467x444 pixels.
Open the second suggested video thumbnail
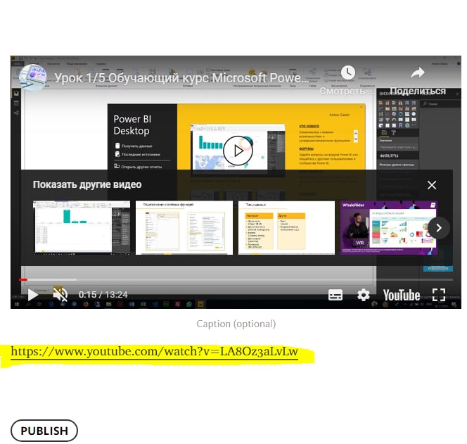[x=184, y=228]
